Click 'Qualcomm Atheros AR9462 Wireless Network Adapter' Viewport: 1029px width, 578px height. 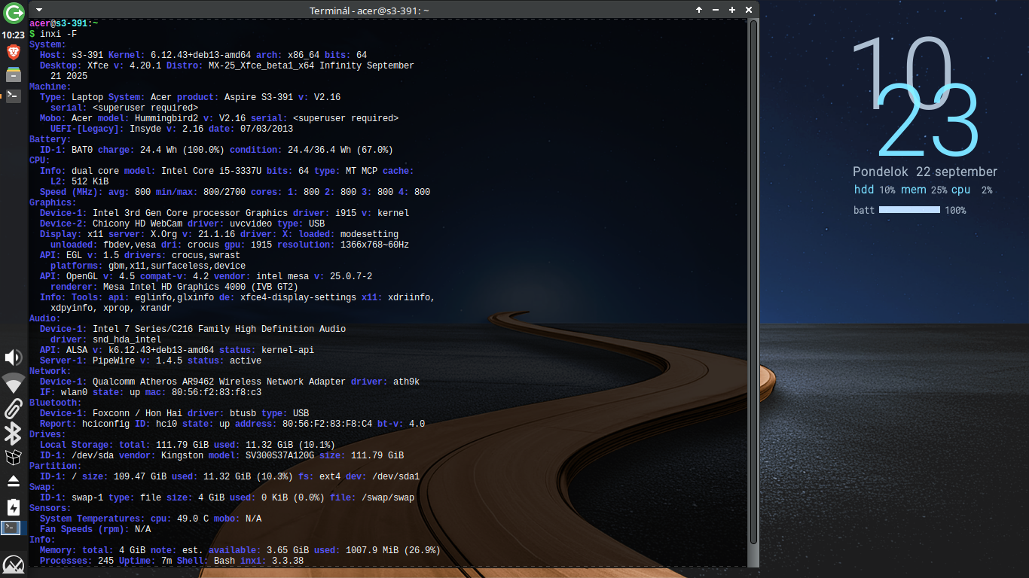coord(219,382)
